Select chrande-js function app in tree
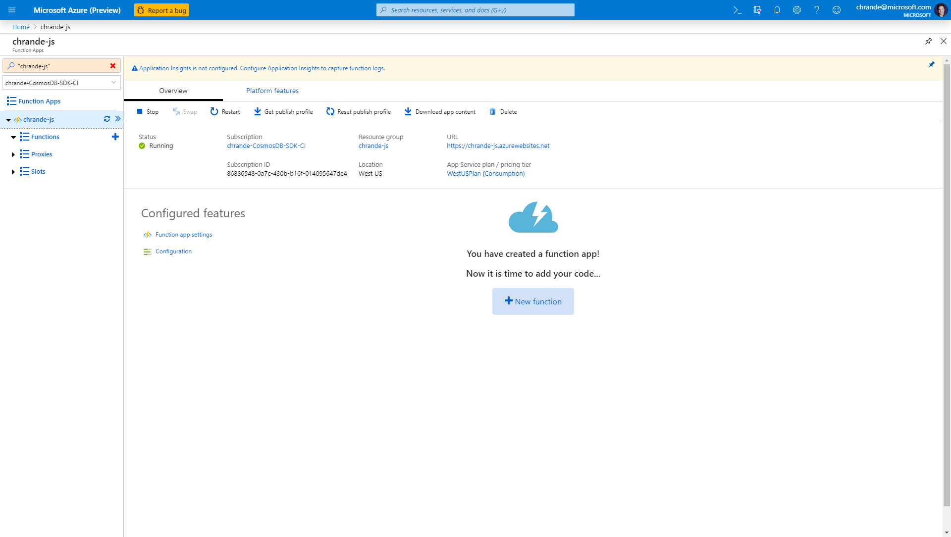The height and width of the screenshot is (537, 951). click(x=39, y=120)
